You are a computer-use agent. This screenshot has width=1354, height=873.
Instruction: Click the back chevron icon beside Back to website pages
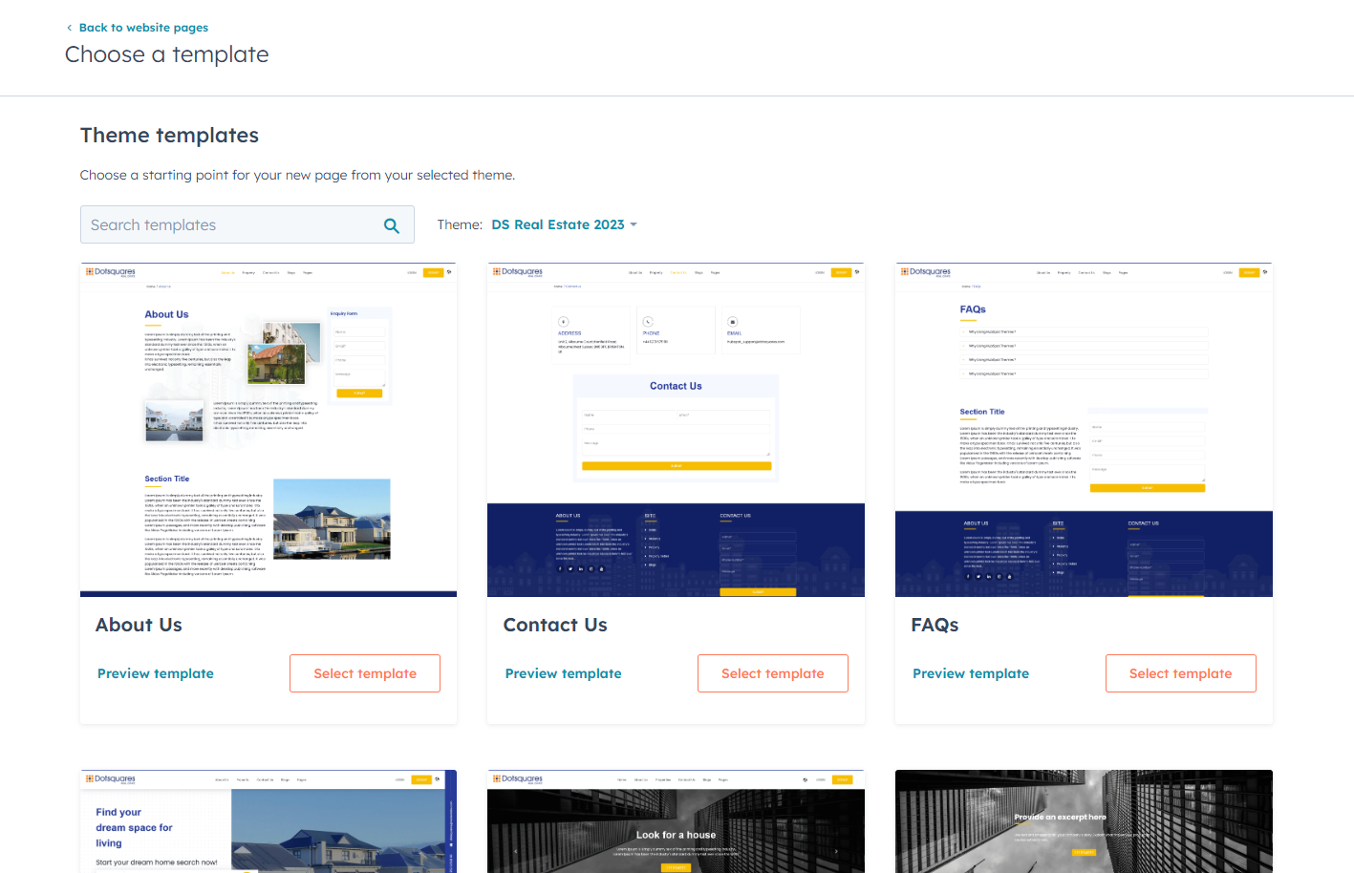click(x=69, y=28)
